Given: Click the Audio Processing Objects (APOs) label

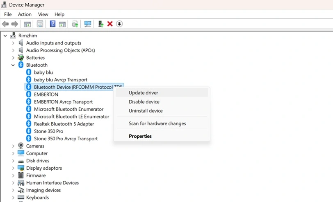Looking at the screenshot, I should pyautogui.click(x=61, y=50).
